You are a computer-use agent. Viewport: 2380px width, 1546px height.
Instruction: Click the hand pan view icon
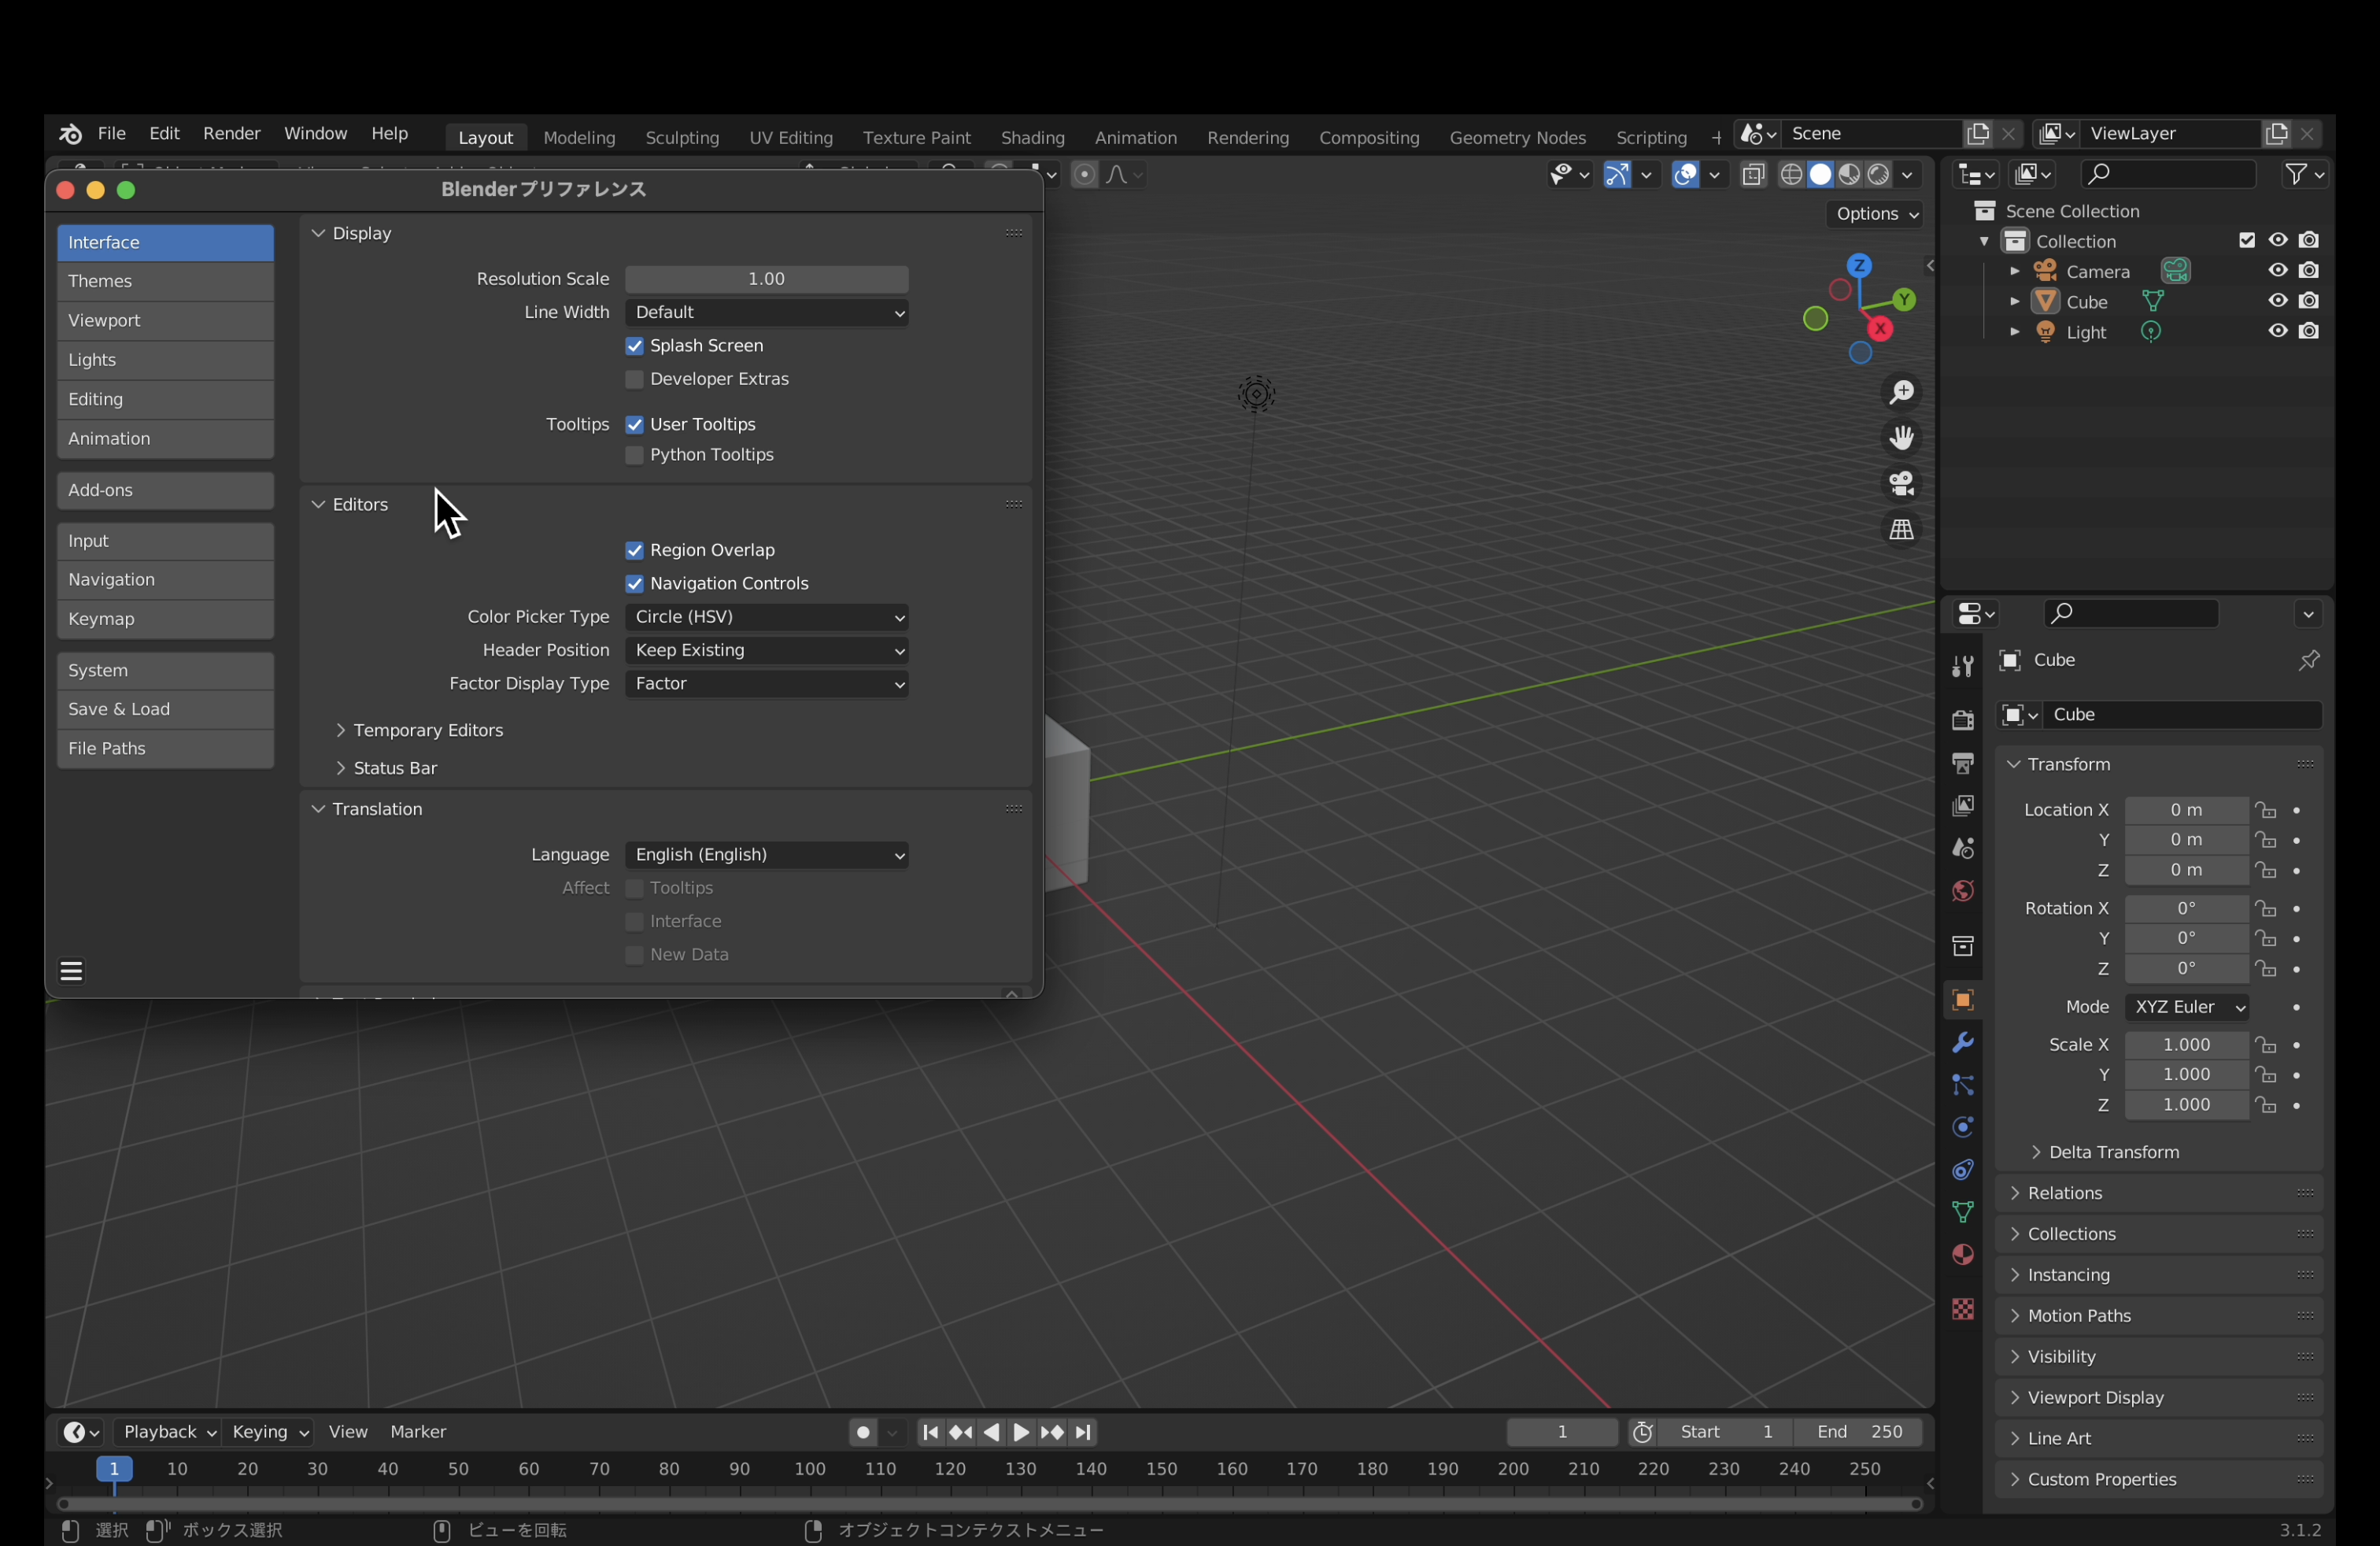1901,438
